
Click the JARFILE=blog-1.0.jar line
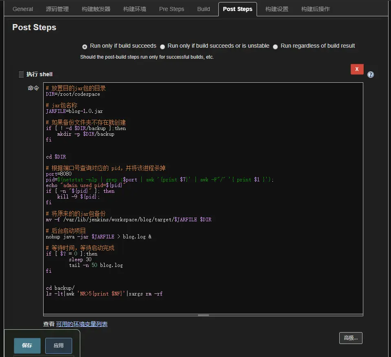[74, 111]
